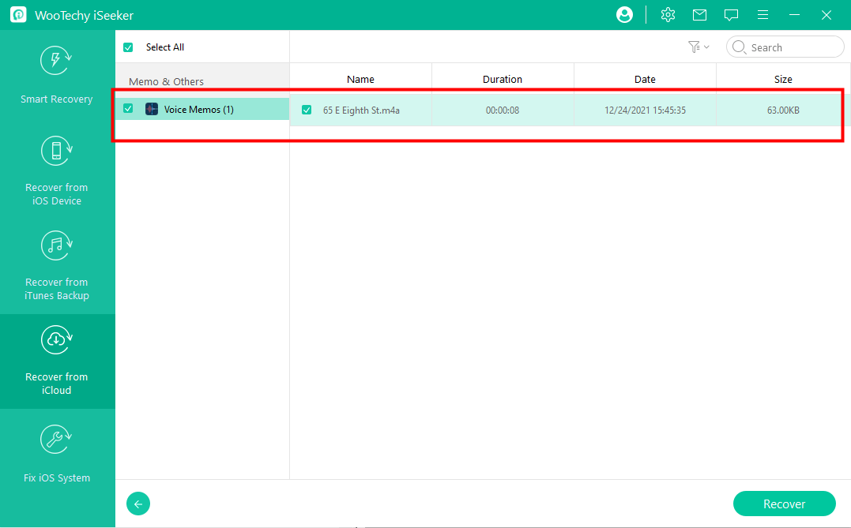Image resolution: width=851 pixels, height=528 pixels.
Task: Open the Fix iOS System section
Action: (57, 455)
